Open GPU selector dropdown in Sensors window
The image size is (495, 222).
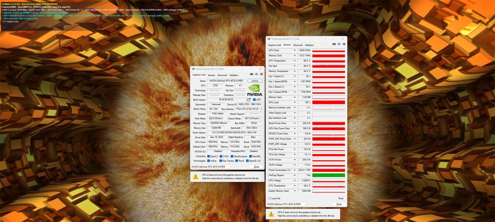tap(288, 204)
